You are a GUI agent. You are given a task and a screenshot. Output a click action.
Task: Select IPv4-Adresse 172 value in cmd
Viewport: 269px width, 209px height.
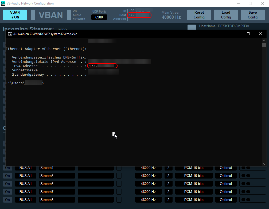point(102,66)
